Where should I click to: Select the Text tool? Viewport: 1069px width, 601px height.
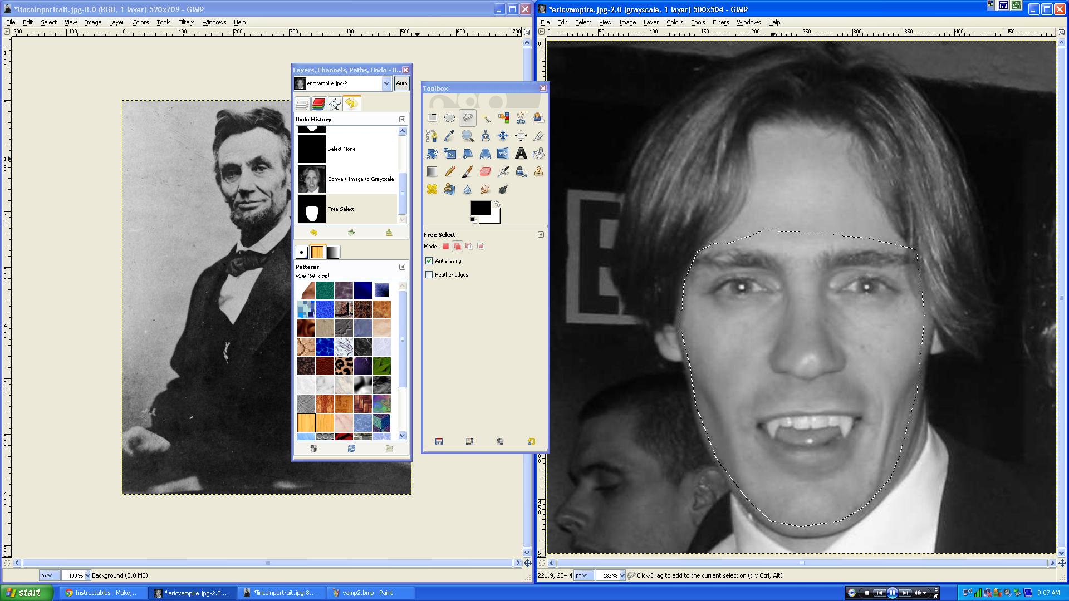521,154
